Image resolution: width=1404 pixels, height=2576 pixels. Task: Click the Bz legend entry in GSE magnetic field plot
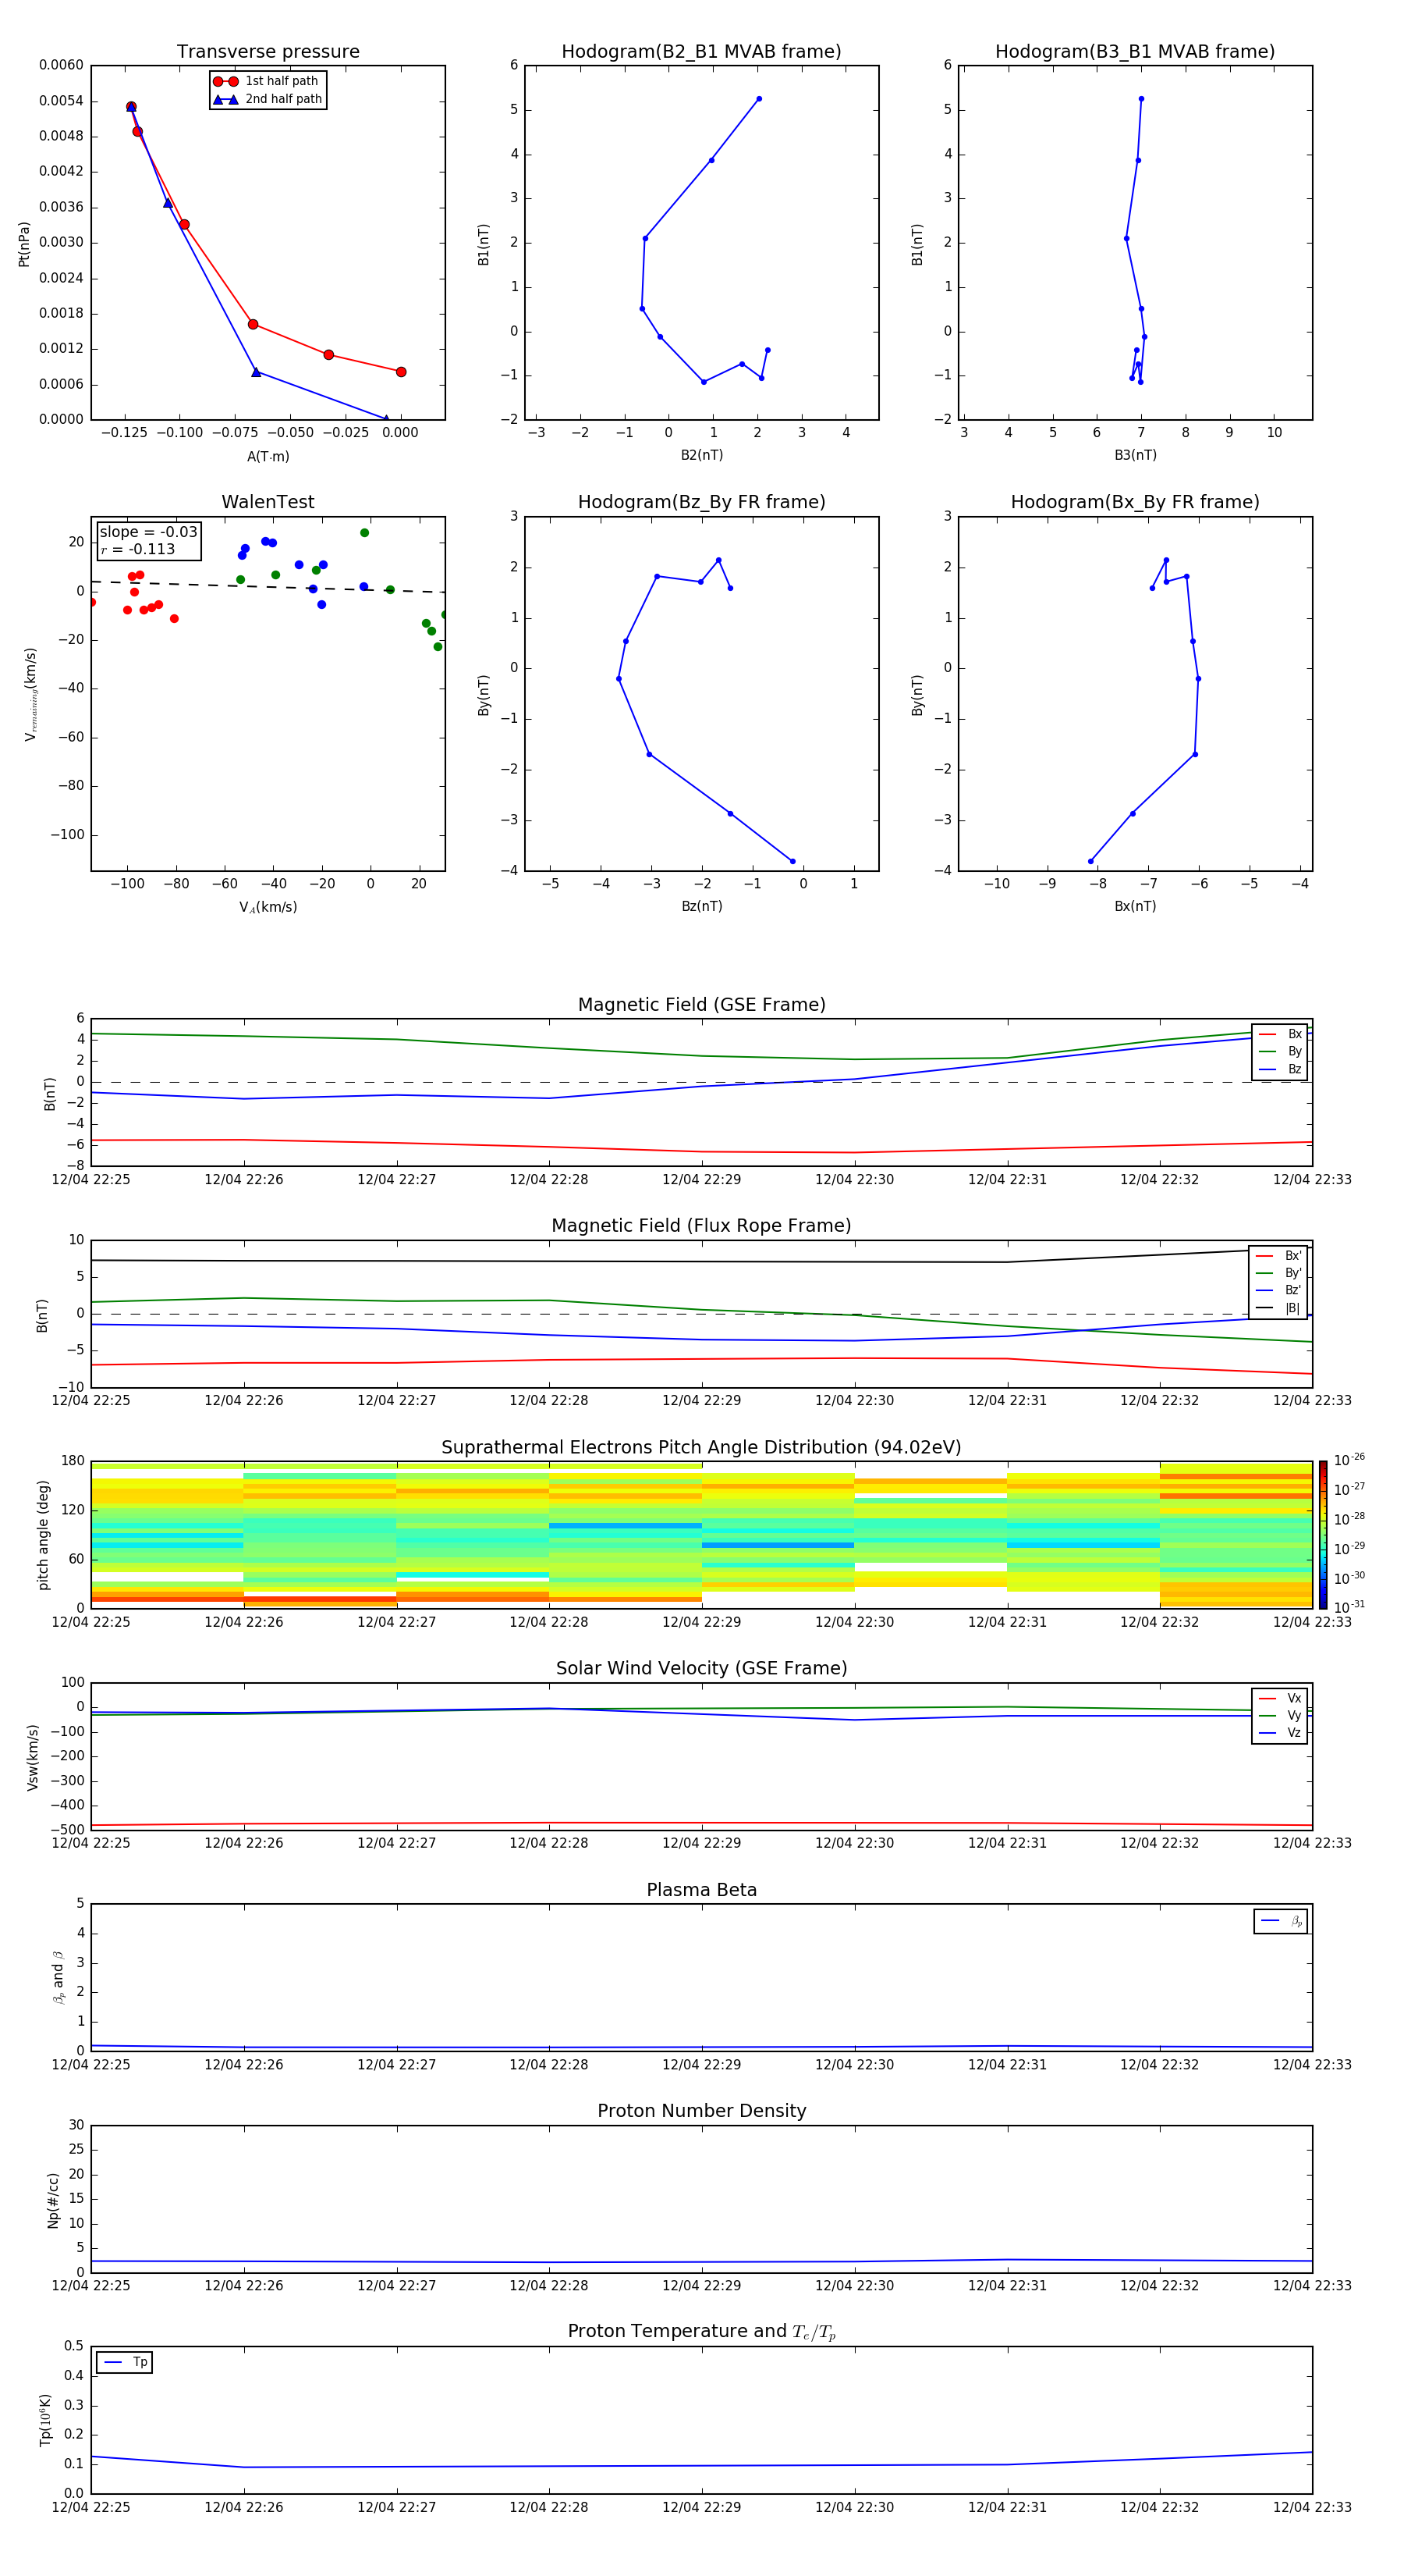[x=1280, y=1070]
